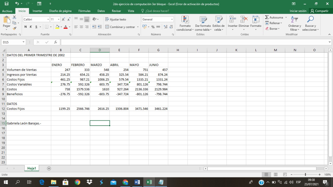333x187 pixels.
Task: Increase the font size with the large A
Action: [x=63, y=20]
